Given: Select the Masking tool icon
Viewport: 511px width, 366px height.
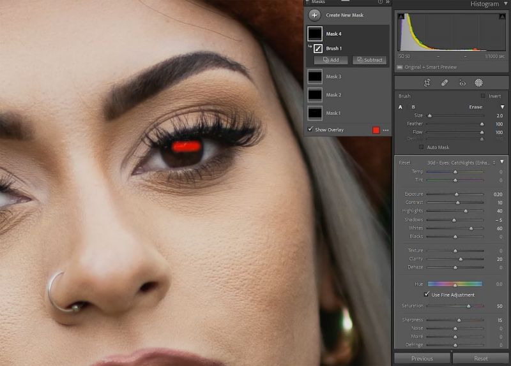Looking at the screenshot, I should point(478,83).
